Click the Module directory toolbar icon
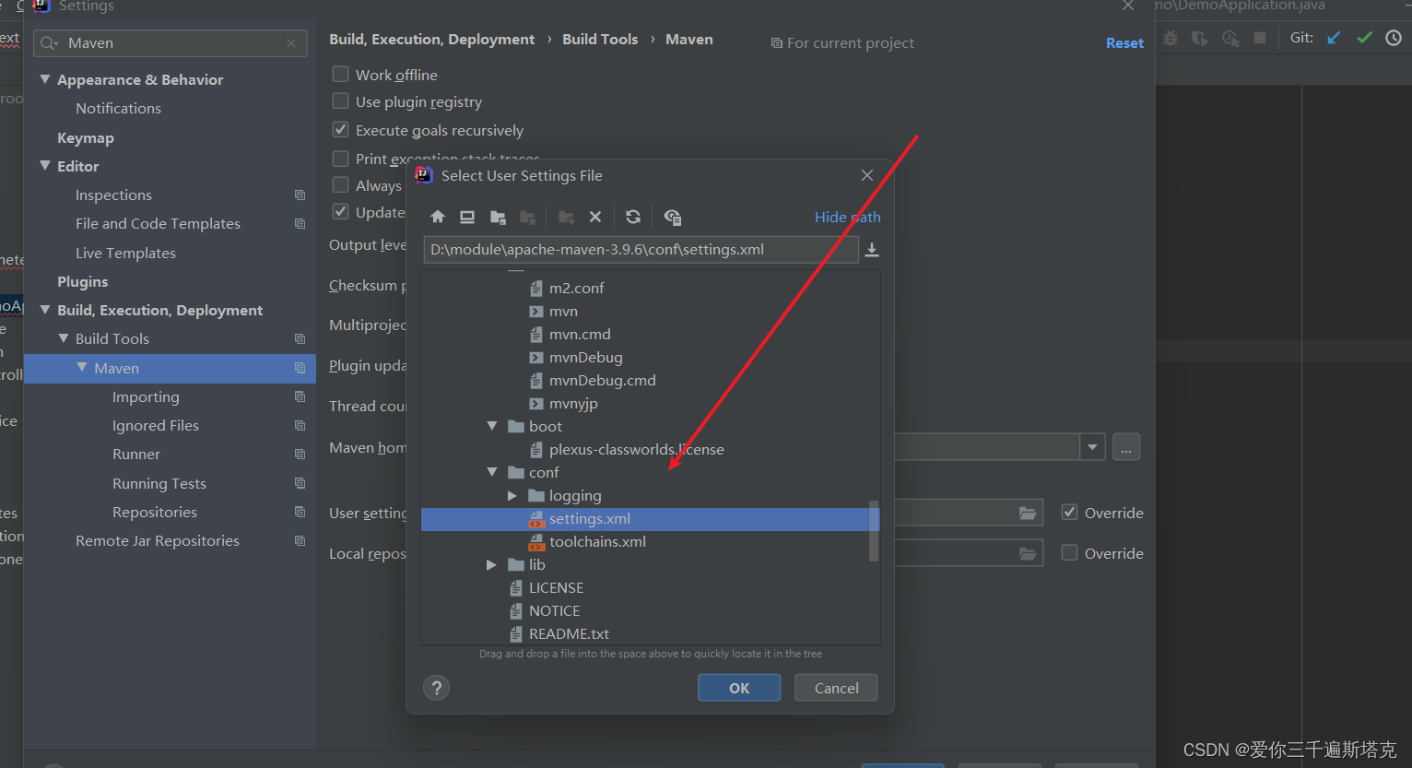Viewport: 1412px width, 768px height. coord(527,217)
